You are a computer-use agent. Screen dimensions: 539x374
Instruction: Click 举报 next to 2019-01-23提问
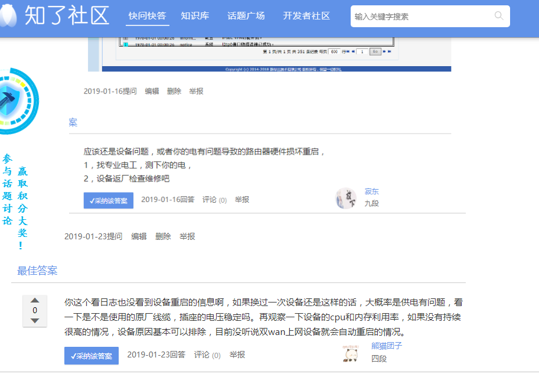click(187, 236)
